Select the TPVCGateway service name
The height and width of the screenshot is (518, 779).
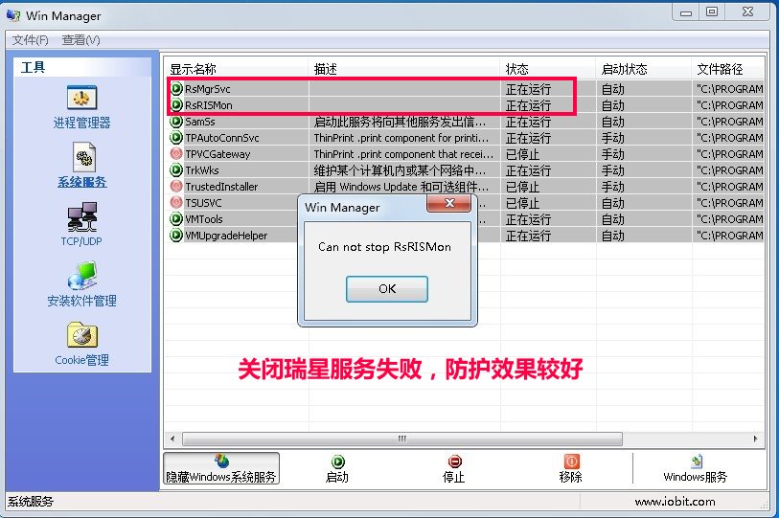(218, 154)
